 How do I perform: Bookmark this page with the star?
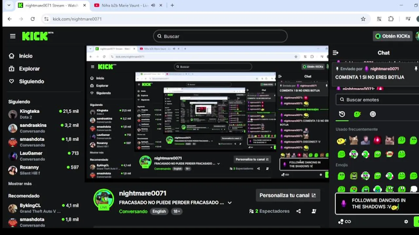[363, 19]
